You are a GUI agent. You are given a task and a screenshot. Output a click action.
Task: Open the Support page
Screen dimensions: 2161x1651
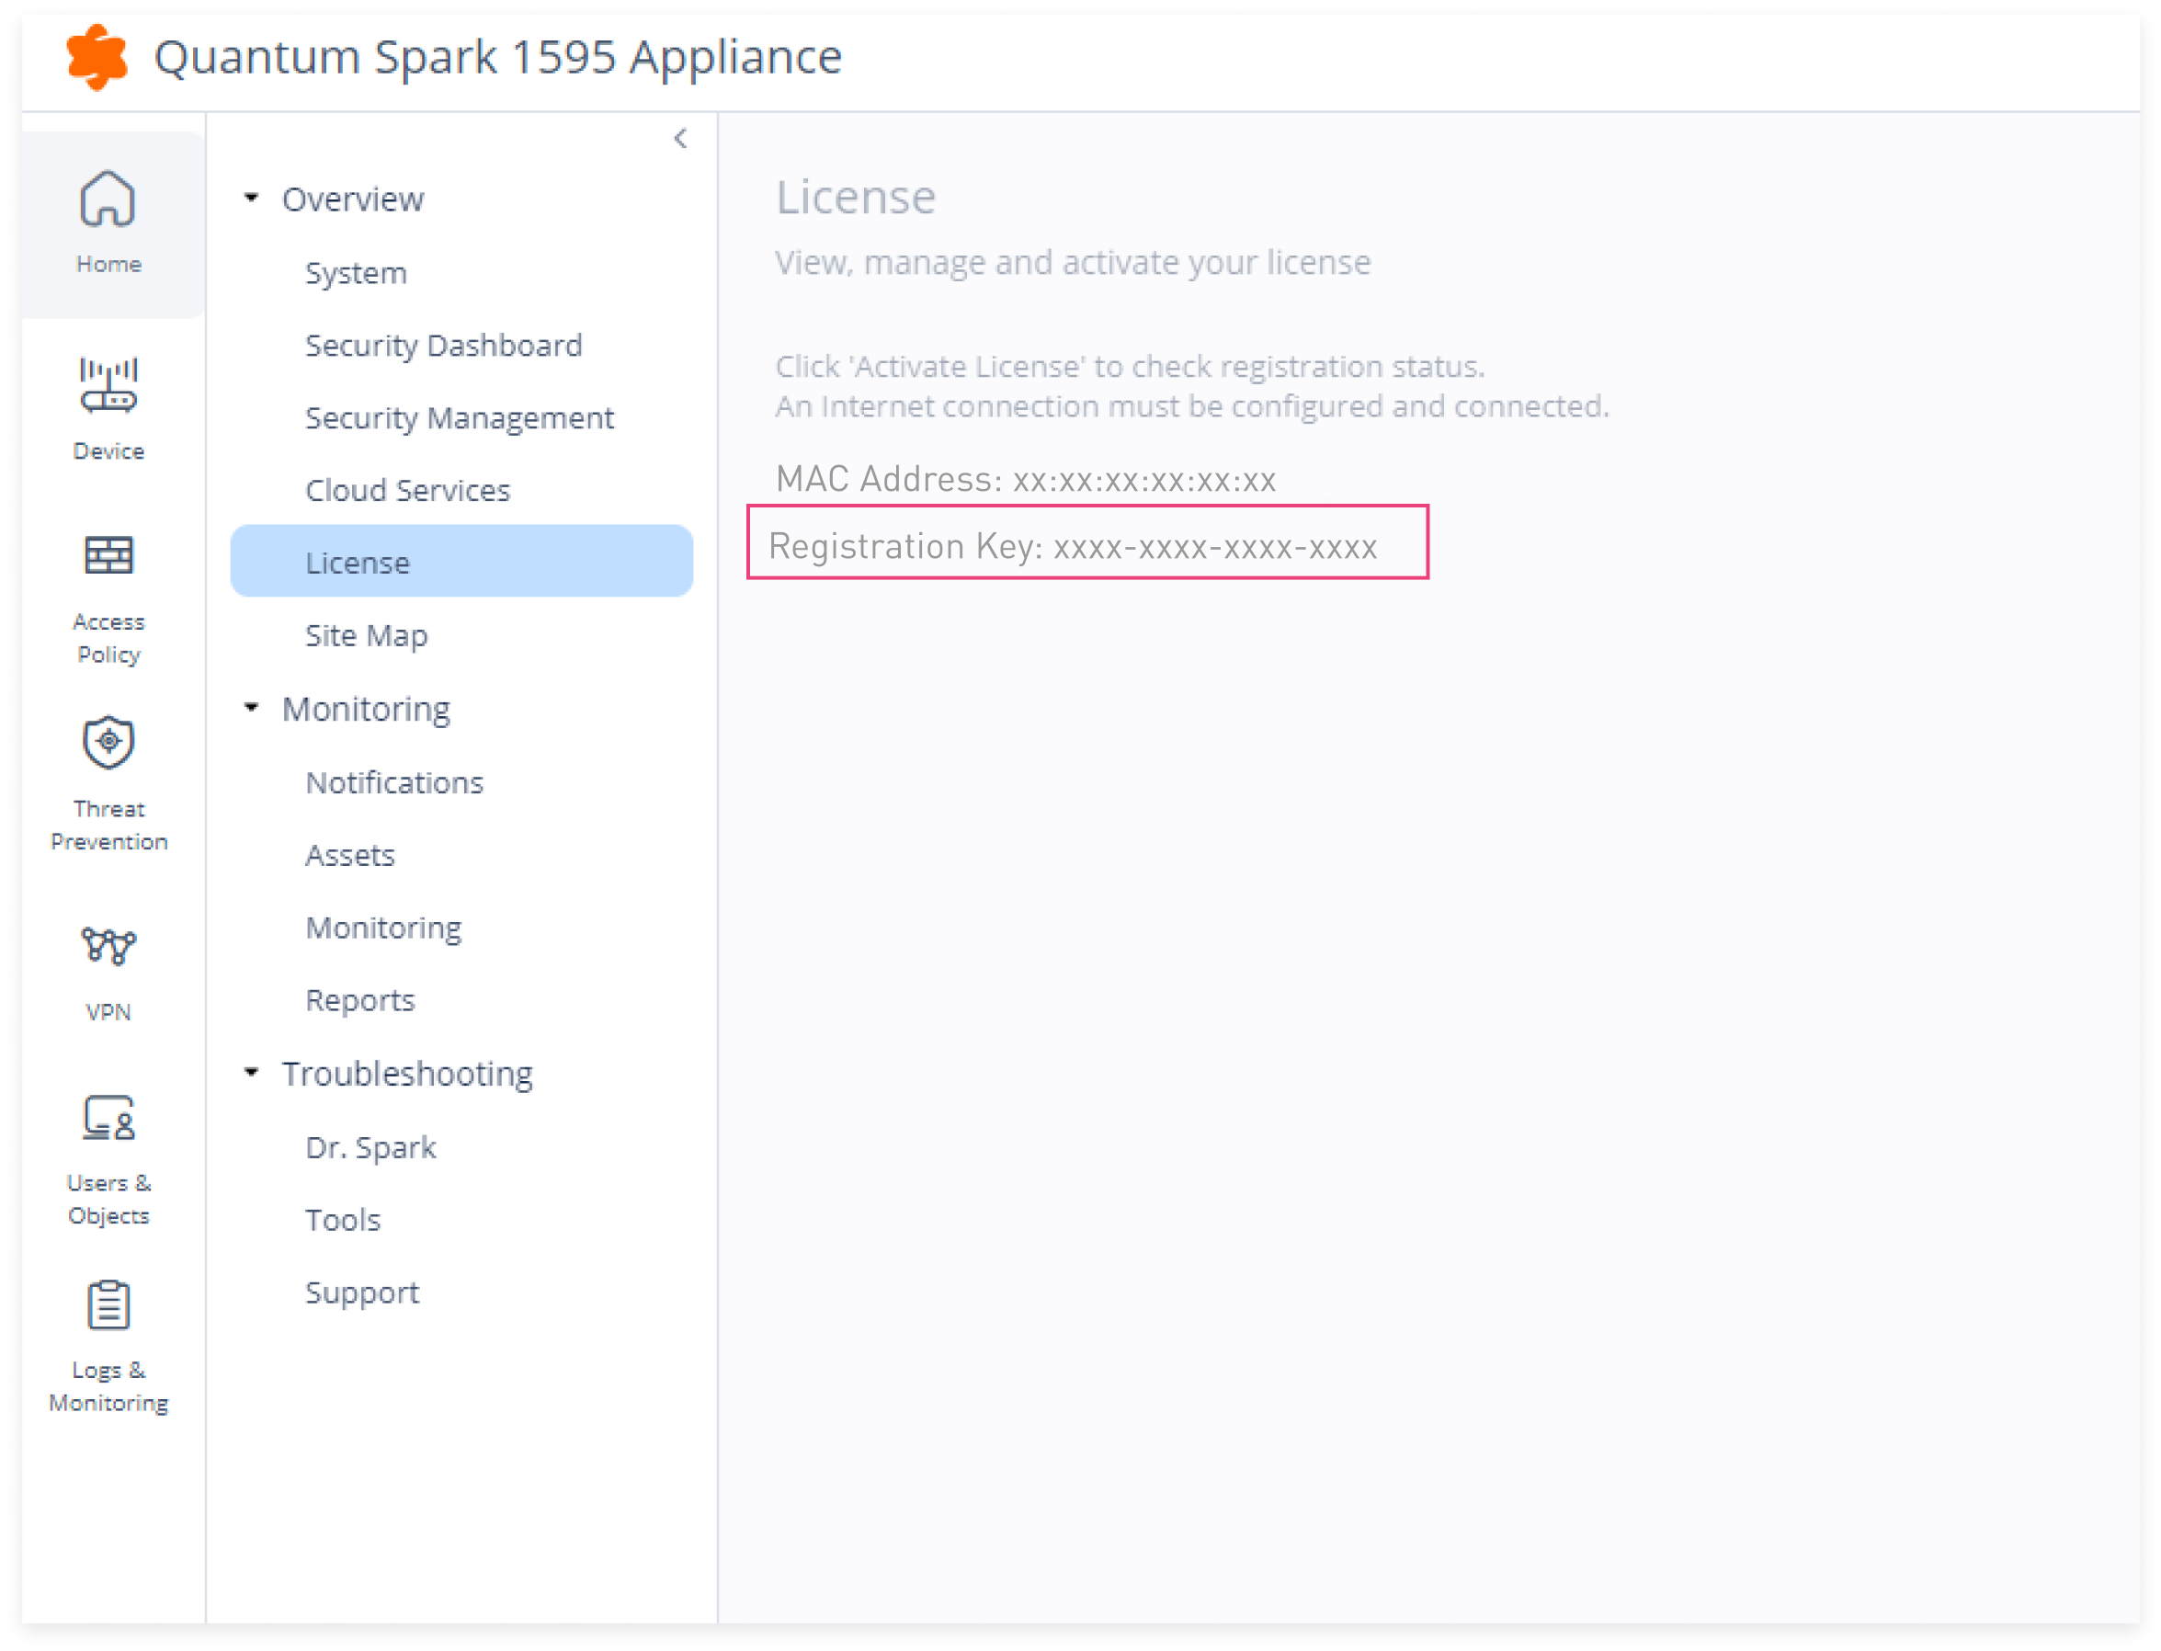[361, 1293]
